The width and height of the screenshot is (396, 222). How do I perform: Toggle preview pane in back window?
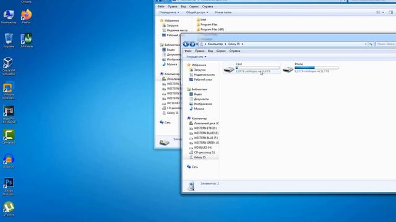point(390,12)
